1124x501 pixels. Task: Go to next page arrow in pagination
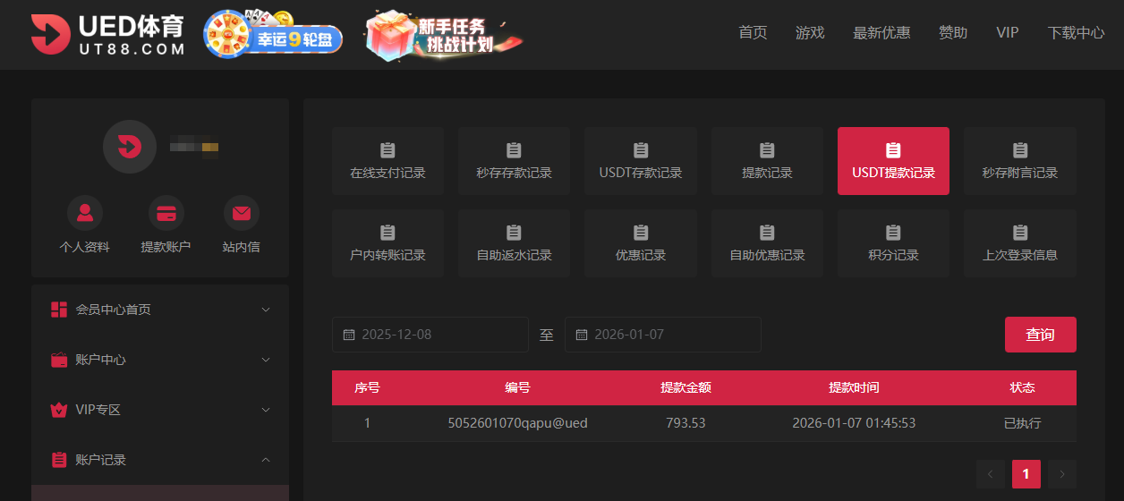(x=1062, y=474)
